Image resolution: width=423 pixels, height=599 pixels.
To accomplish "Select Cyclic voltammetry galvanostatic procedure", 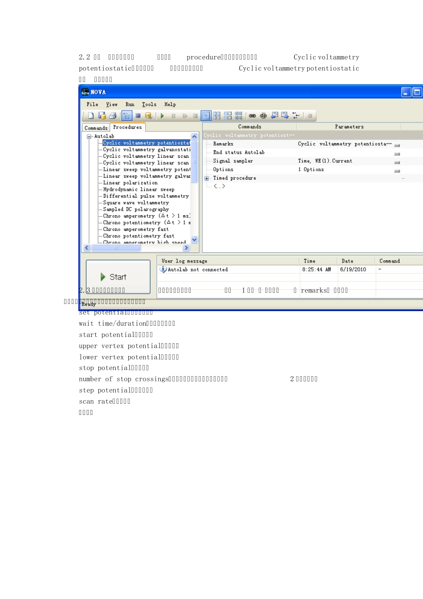I will coord(146,150).
